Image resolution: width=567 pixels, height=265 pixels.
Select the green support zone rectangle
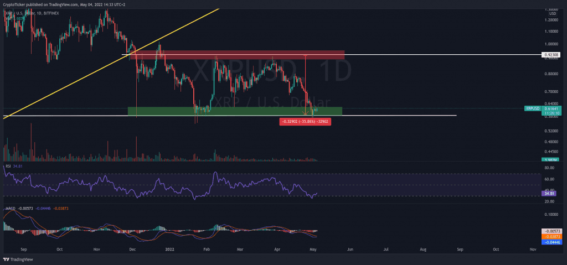pos(166,111)
